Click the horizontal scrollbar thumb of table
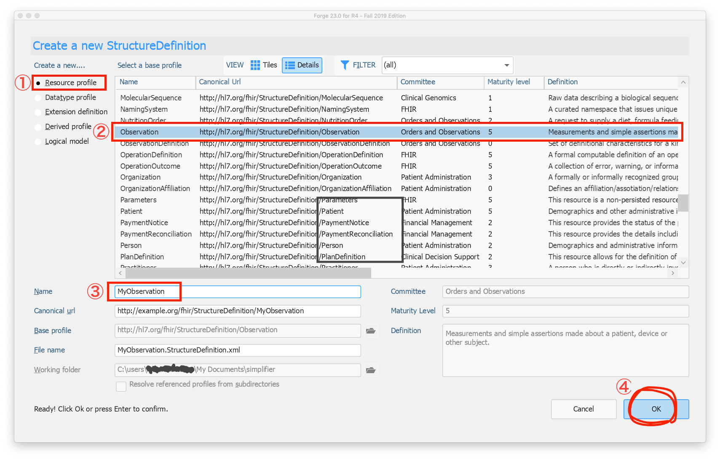 [x=248, y=273]
